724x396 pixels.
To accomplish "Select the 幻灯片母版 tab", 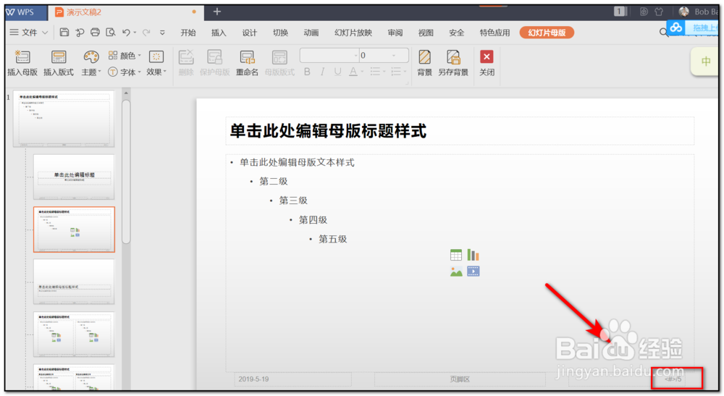I will click(x=547, y=33).
